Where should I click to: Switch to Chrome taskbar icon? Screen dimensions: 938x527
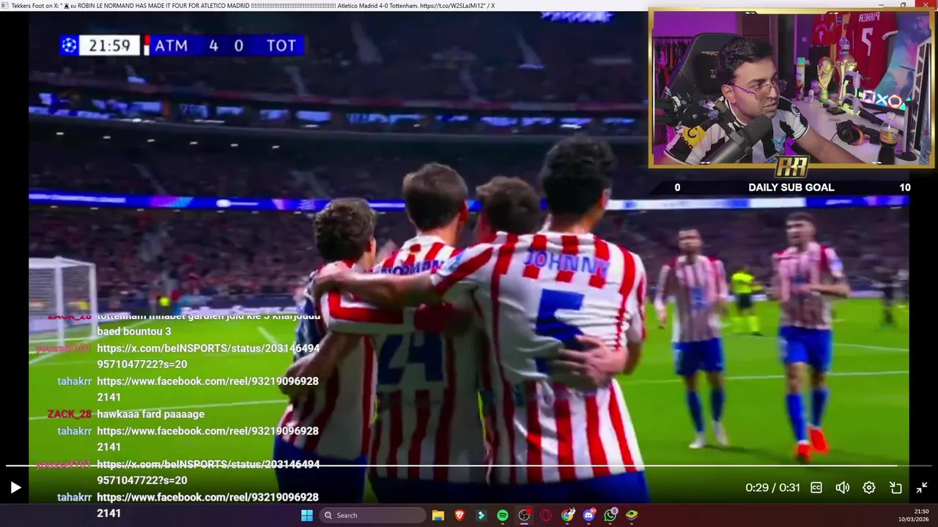coord(567,515)
